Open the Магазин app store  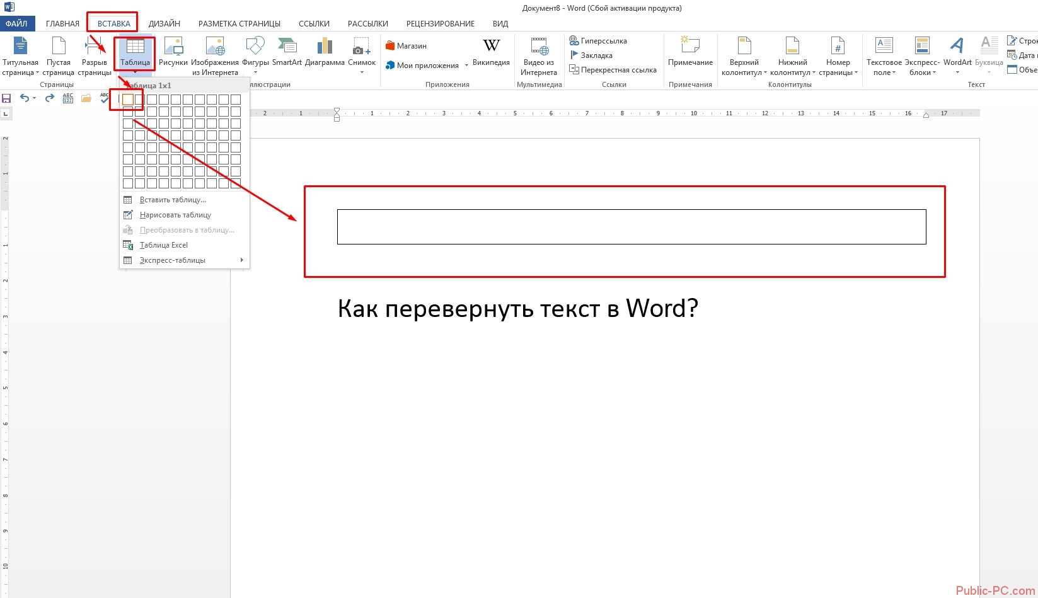(407, 46)
